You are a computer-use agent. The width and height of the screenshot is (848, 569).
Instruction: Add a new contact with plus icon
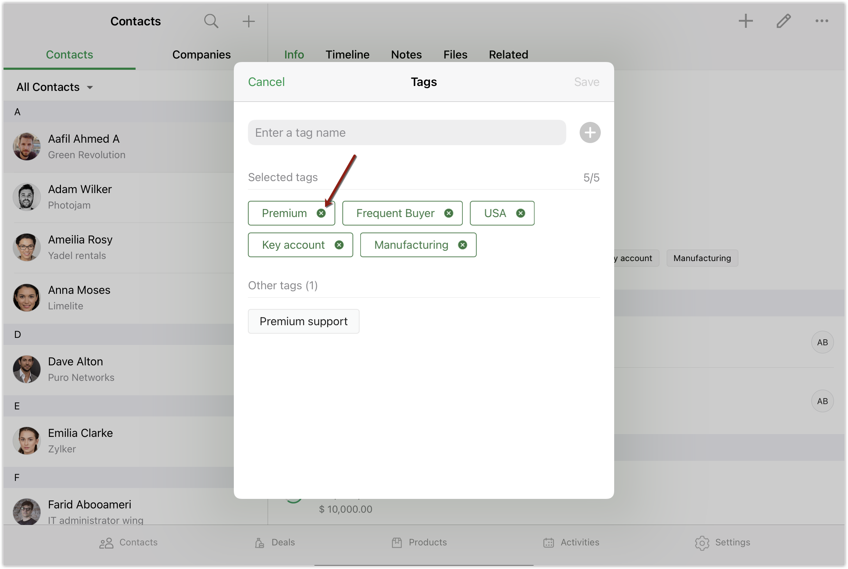pyautogui.click(x=249, y=21)
